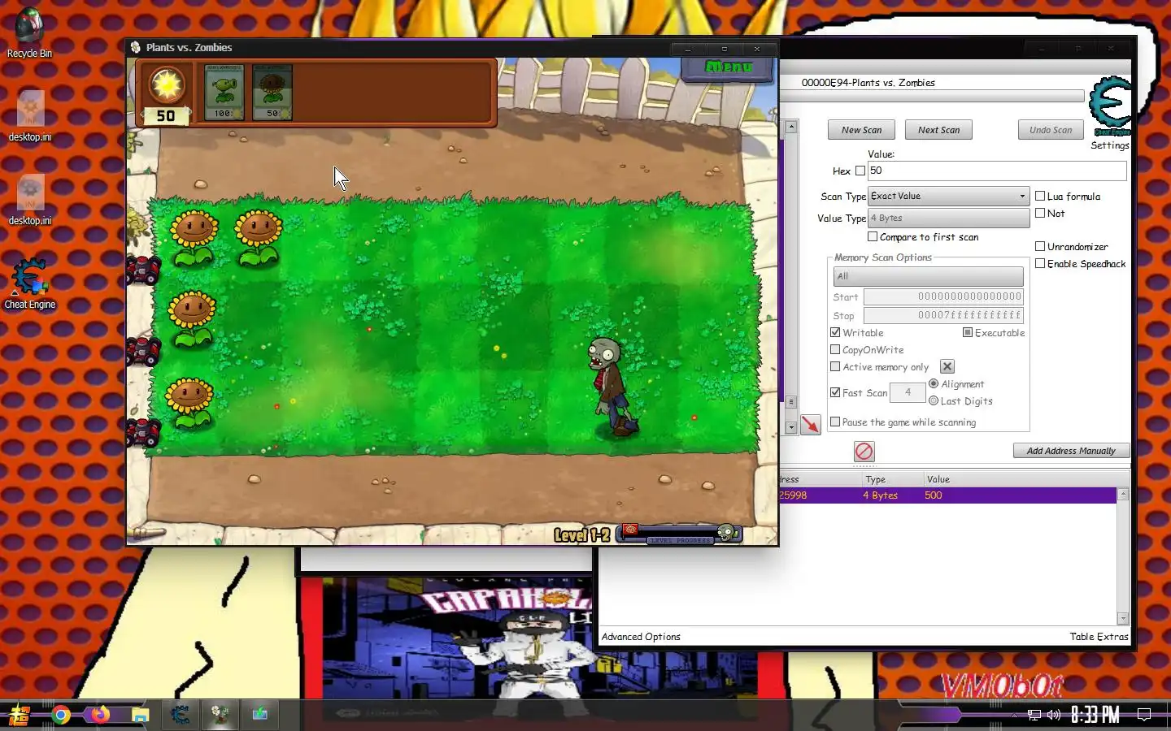Open the Cheat Engine desktop shortcut
This screenshot has height=731, width=1171.
29,283
